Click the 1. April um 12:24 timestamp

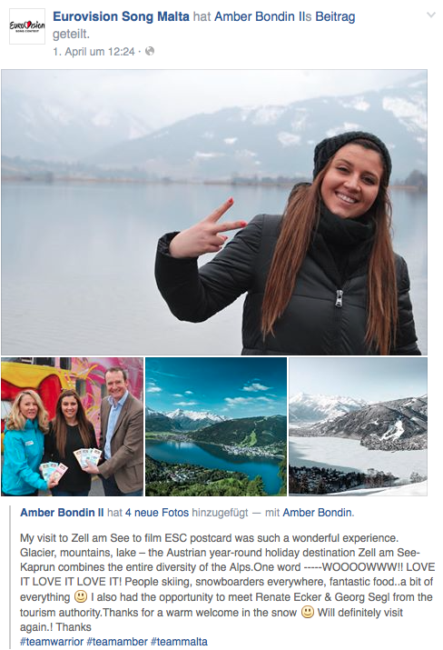coord(94,52)
